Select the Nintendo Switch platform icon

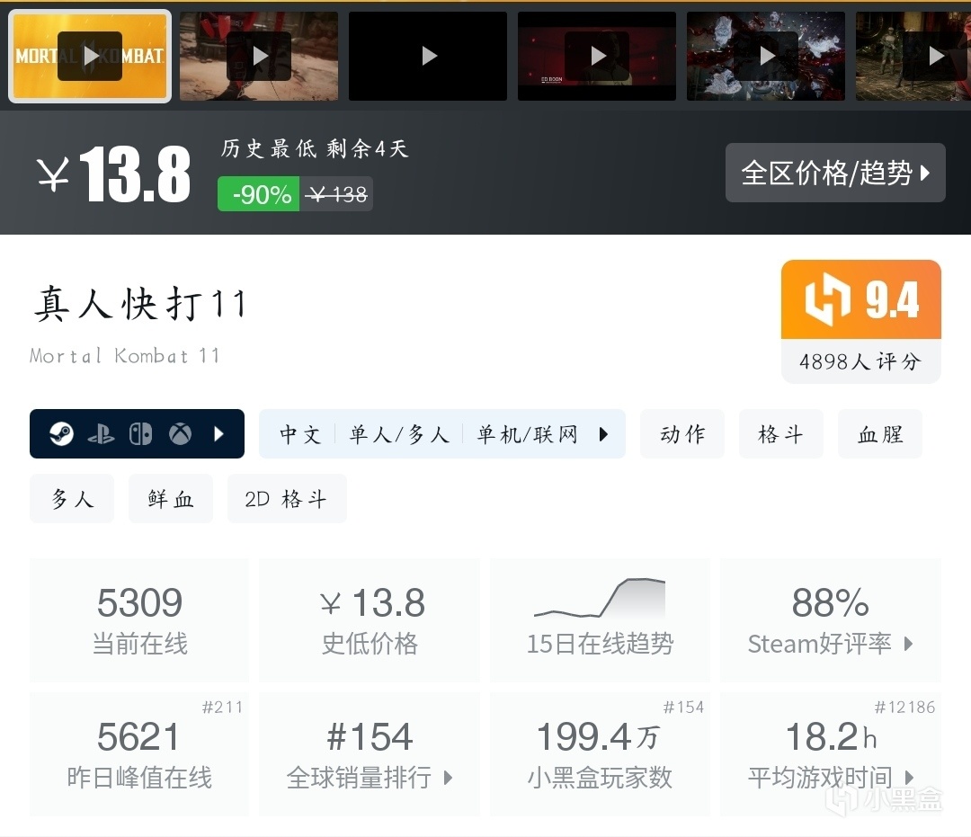coord(140,434)
